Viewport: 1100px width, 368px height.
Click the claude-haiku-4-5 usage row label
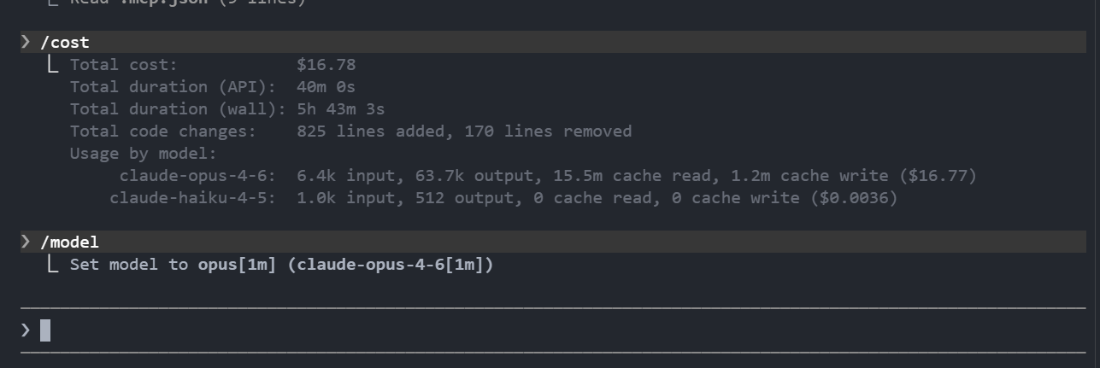193,198
